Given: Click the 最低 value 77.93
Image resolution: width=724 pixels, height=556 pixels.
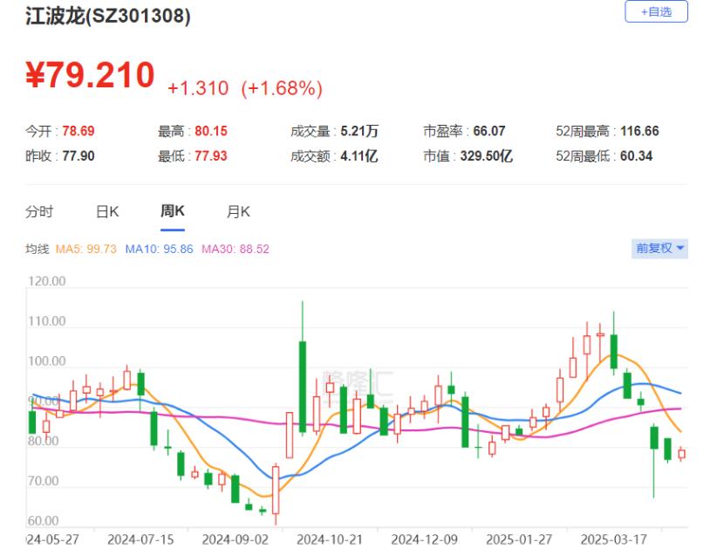Looking at the screenshot, I should pos(211,155).
